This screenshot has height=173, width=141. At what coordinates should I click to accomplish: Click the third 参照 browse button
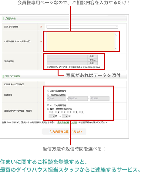pos(92,63)
